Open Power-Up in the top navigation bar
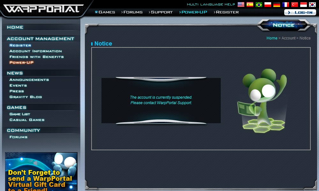 point(193,12)
